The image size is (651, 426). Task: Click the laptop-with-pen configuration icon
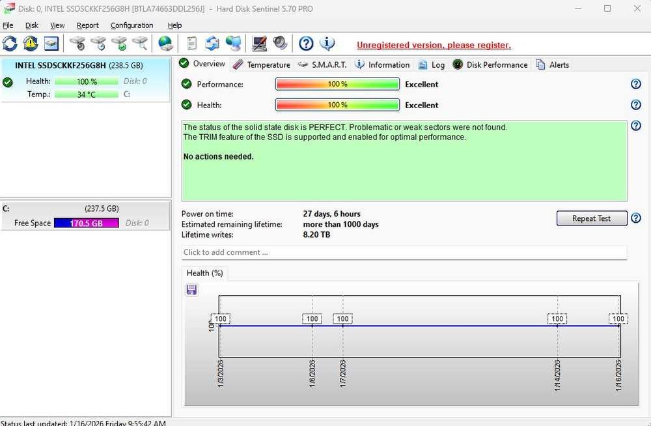[x=260, y=43]
